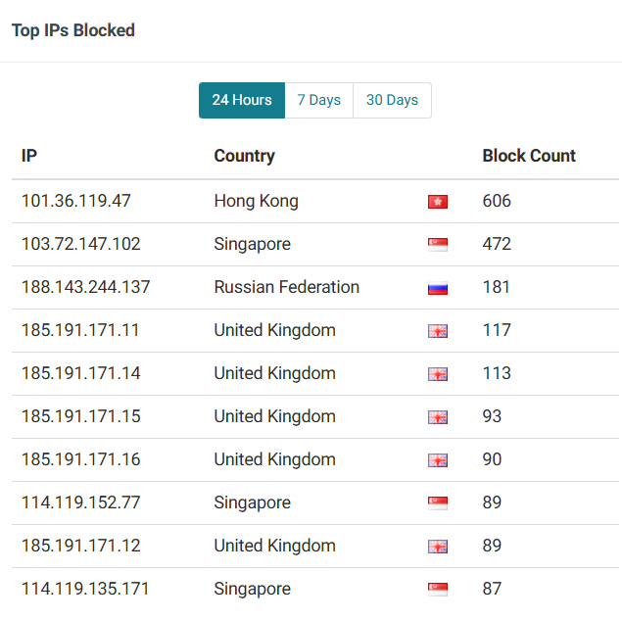This screenshot has width=622, height=621.
Task: Click IP address 188.143.244.137
Action: coord(86,287)
